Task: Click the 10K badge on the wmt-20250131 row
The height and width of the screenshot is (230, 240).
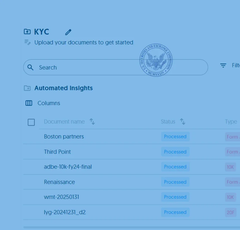Action: [x=230, y=197]
